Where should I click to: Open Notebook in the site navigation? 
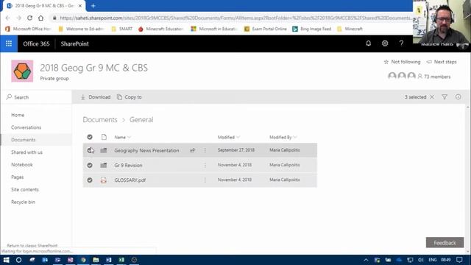coord(22,165)
